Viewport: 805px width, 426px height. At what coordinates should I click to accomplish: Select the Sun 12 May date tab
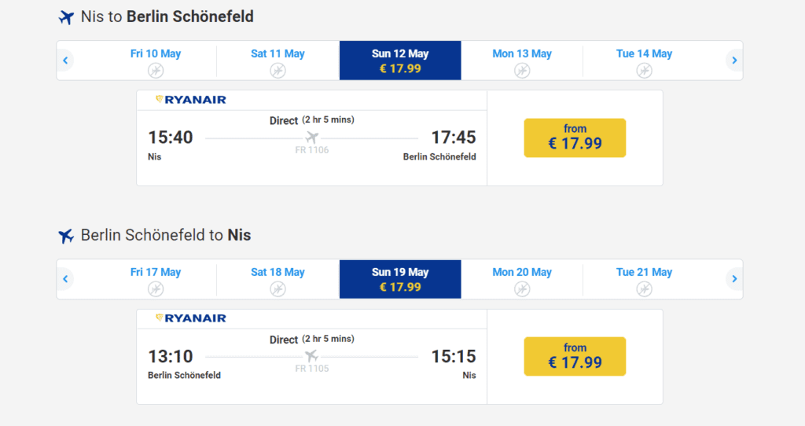(x=400, y=61)
